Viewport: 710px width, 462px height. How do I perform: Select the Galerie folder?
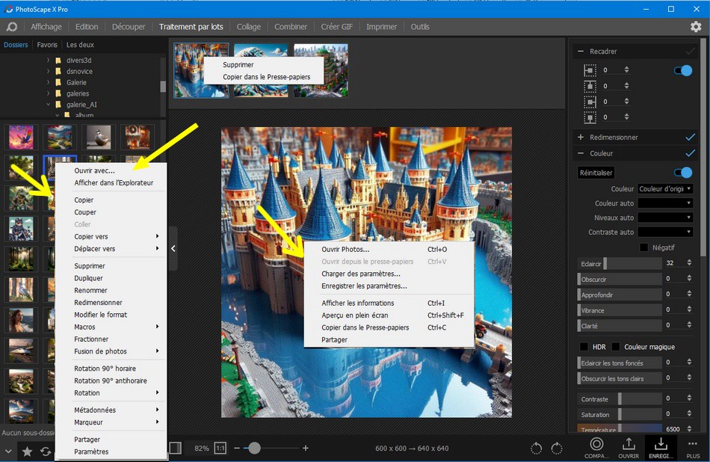[76, 82]
